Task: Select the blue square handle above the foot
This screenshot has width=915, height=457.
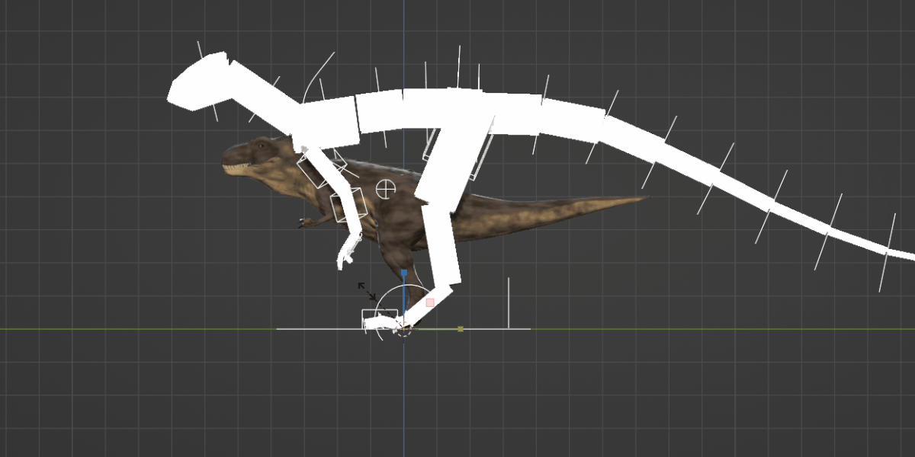Action: click(404, 272)
